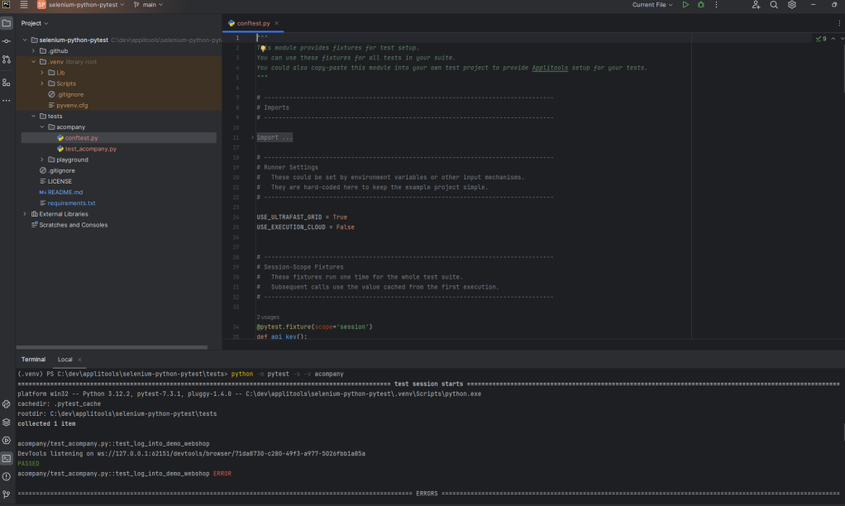
Task: Expand the folded import block in the editor
Action: (253, 137)
